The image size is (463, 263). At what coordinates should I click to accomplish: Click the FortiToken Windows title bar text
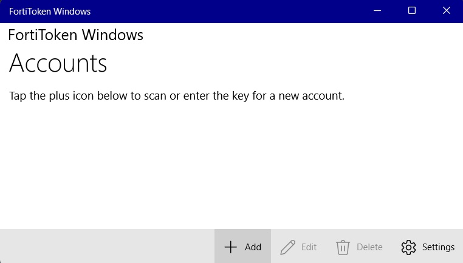pos(50,11)
